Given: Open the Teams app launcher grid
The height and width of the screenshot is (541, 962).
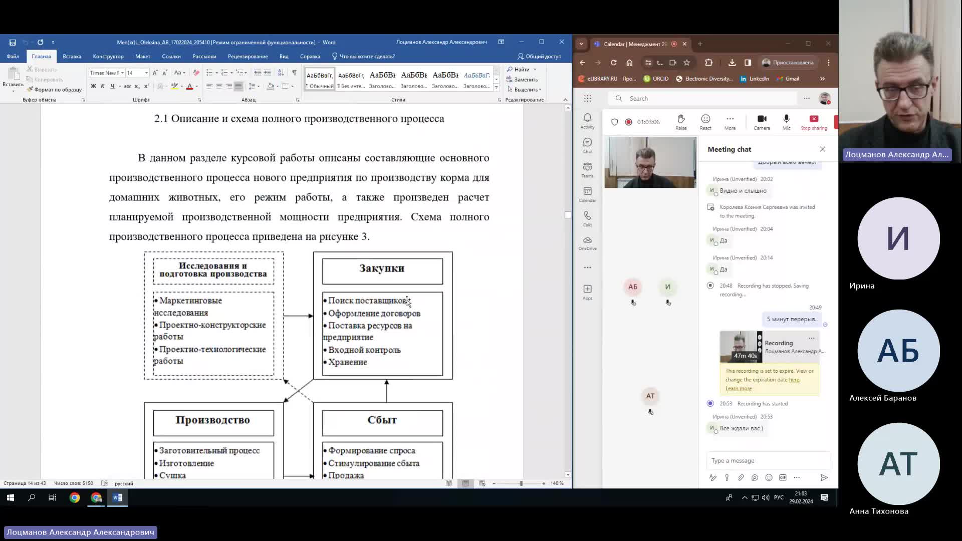Looking at the screenshot, I should [587, 99].
